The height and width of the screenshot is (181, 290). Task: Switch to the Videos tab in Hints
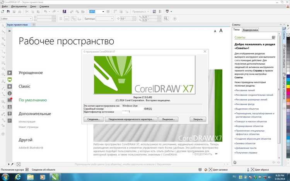point(251,30)
